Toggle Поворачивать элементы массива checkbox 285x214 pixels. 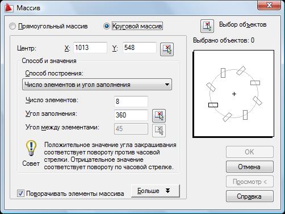[20, 194]
